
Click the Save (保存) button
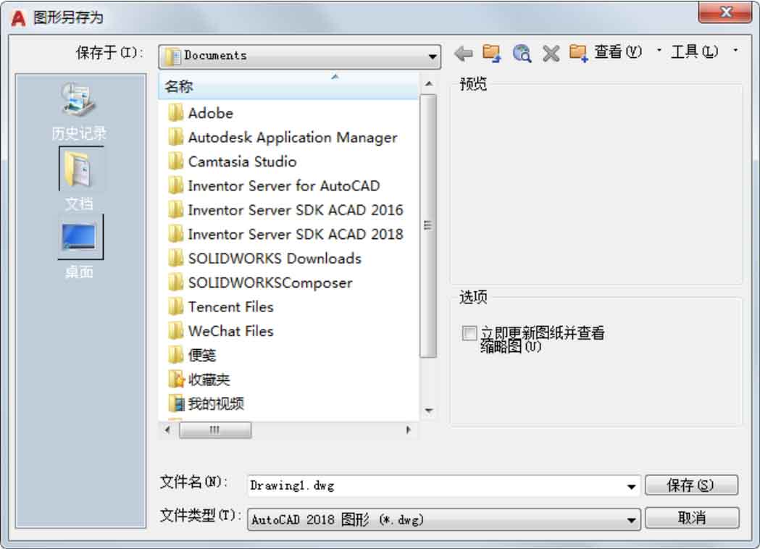point(692,485)
